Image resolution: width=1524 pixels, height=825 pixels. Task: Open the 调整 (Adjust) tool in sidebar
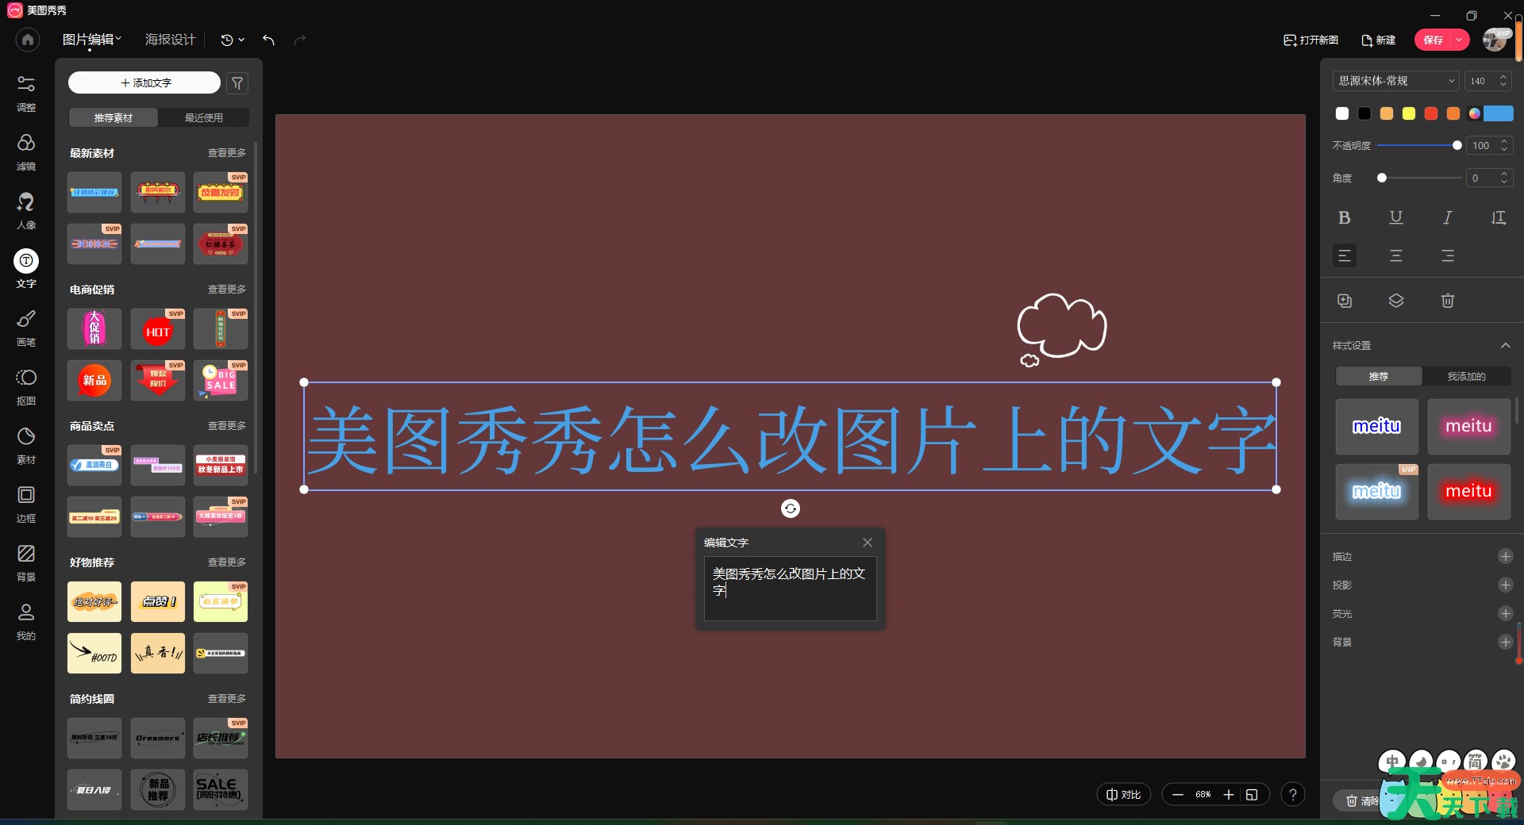[26, 92]
